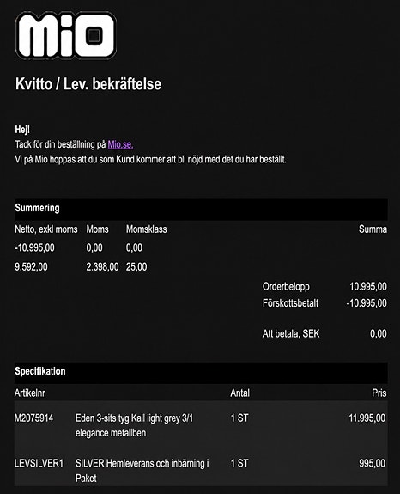Screen dimensions: 400x494
Task: Click the Mio logo
Action: (x=66, y=35)
